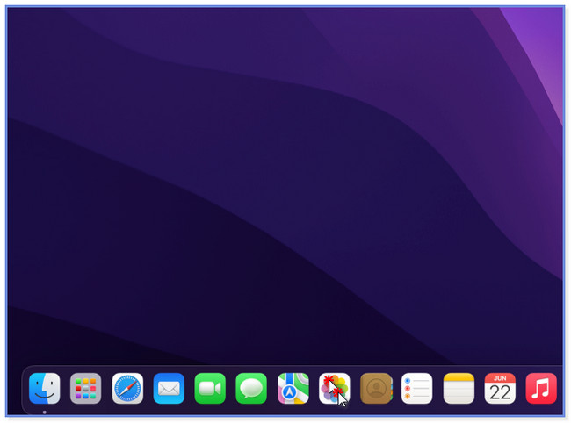Launch the Music app icon
The width and height of the screenshot is (571, 423).
coord(541,389)
